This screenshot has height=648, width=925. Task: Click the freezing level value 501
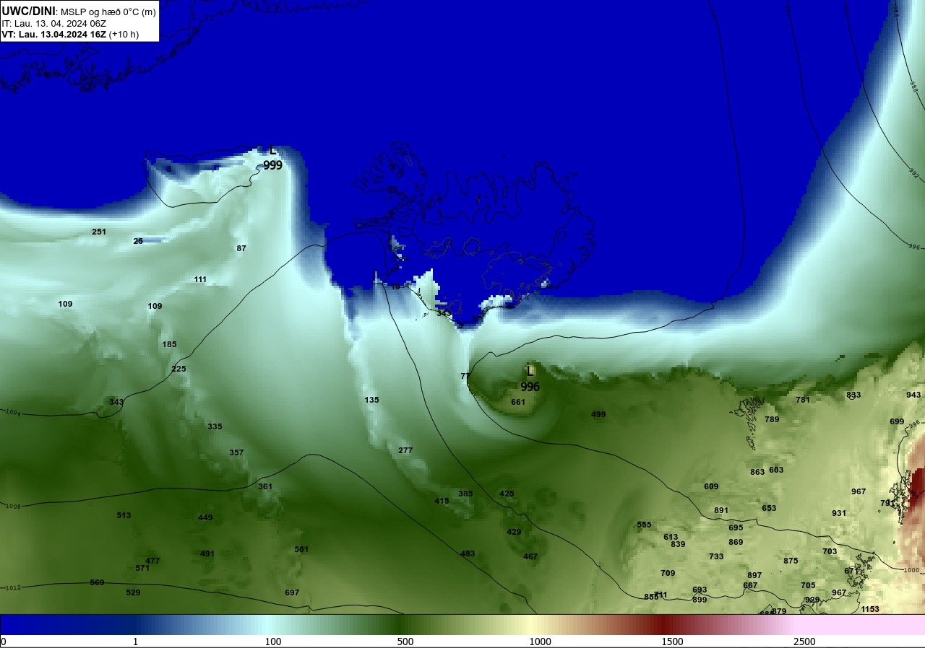(301, 549)
